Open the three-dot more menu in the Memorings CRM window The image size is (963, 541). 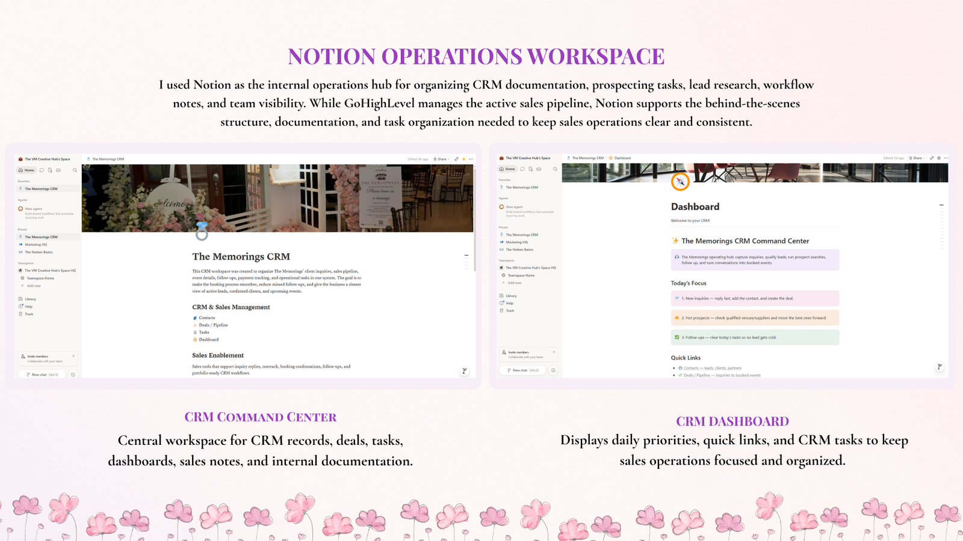click(471, 159)
